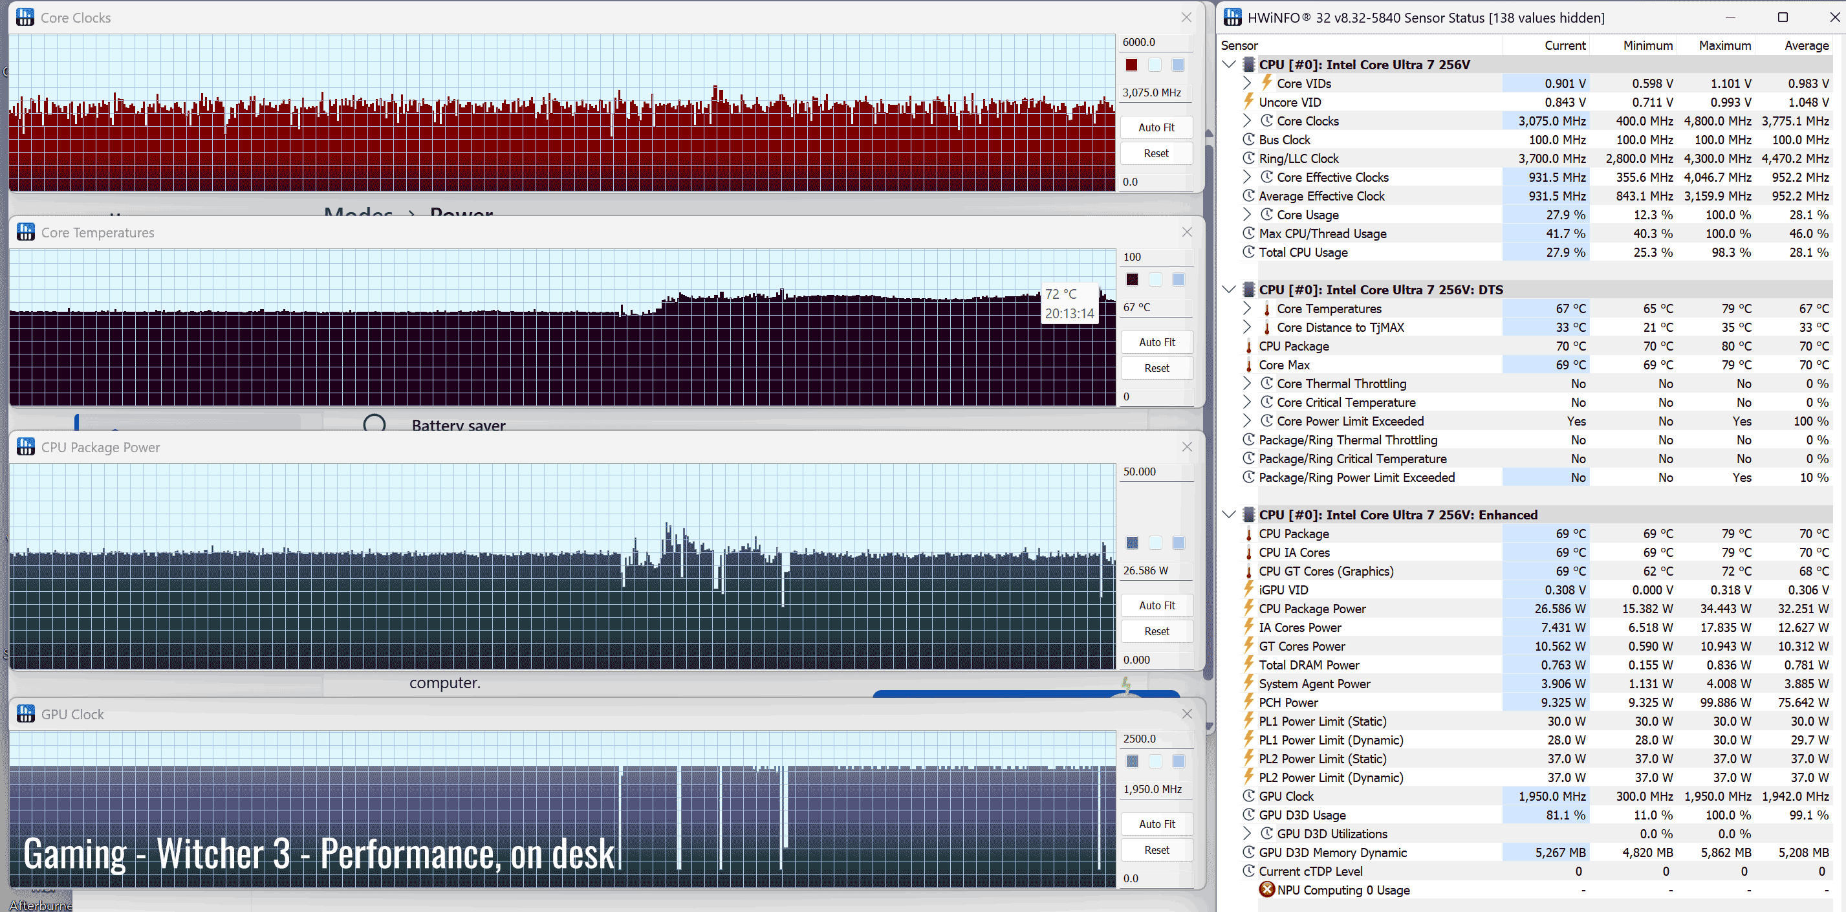
Task: Click the clock icon beside Bus Clock
Action: [1248, 140]
